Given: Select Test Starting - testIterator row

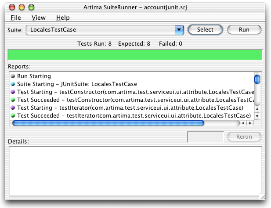Looking at the screenshot, I should (132, 108).
